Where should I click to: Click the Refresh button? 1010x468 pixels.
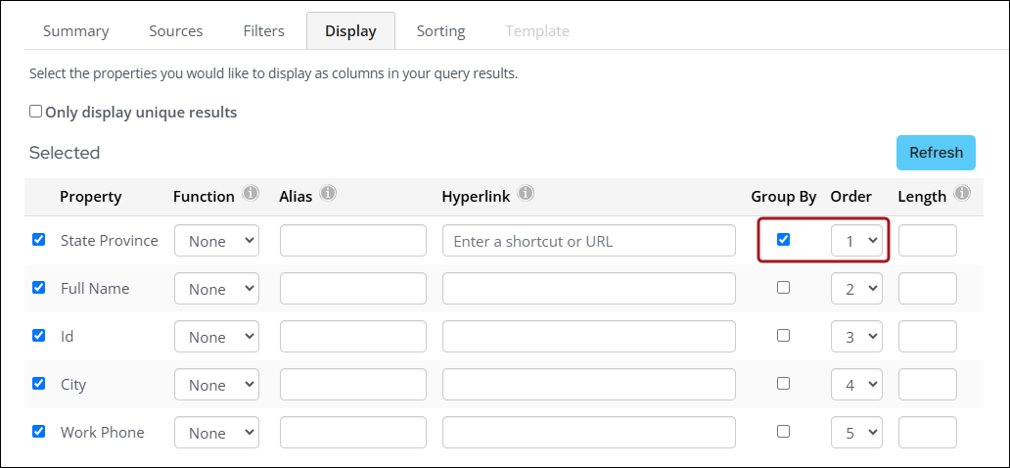936,153
